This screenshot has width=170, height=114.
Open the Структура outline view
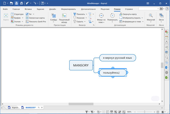coord(17,14)
